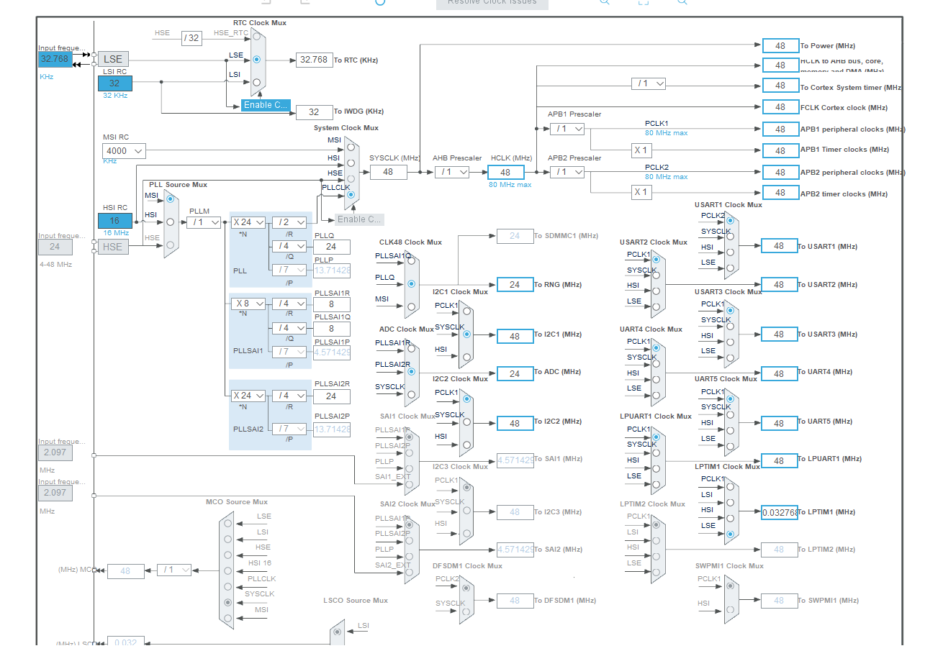The width and height of the screenshot is (925, 651).
Task: Click the blue circular refresh icon in toolbar
Action: point(379,3)
